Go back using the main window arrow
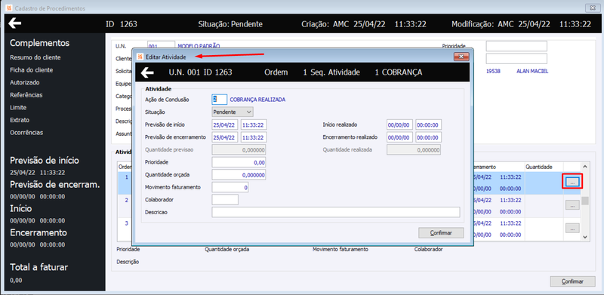Screen dimensions: 604x295 point(14,23)
